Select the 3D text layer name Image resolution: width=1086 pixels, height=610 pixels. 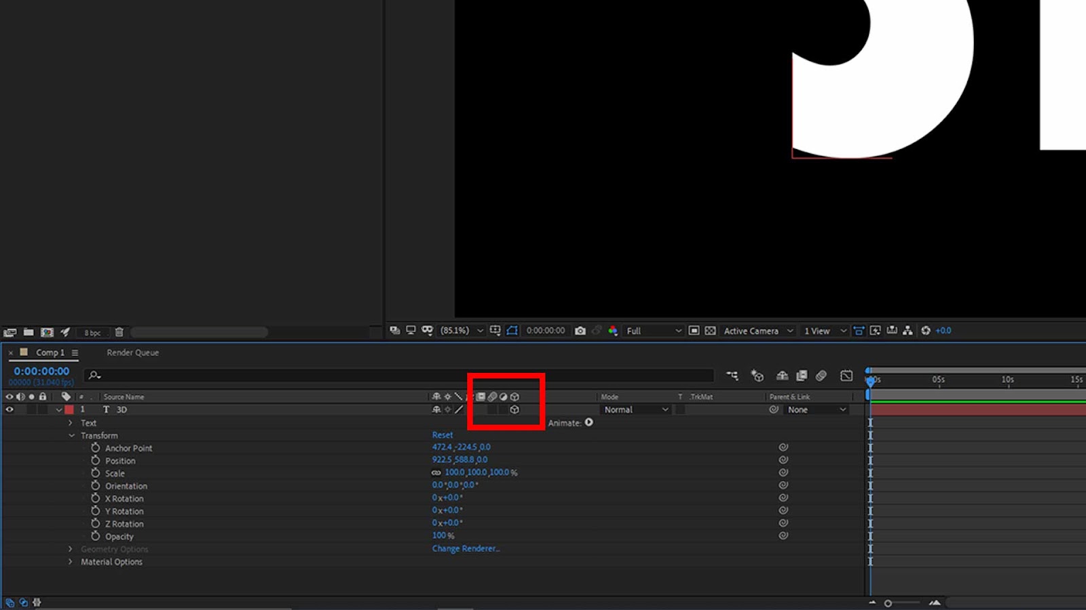point(121,409)
